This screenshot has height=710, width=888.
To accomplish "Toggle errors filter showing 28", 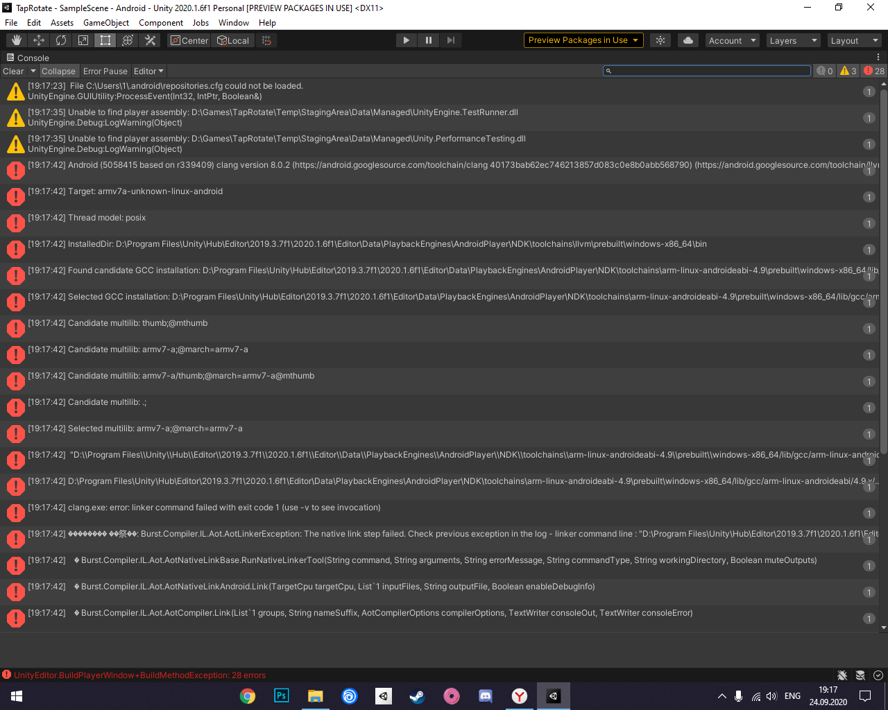I will pyautogui.click(x=874, y=71).
